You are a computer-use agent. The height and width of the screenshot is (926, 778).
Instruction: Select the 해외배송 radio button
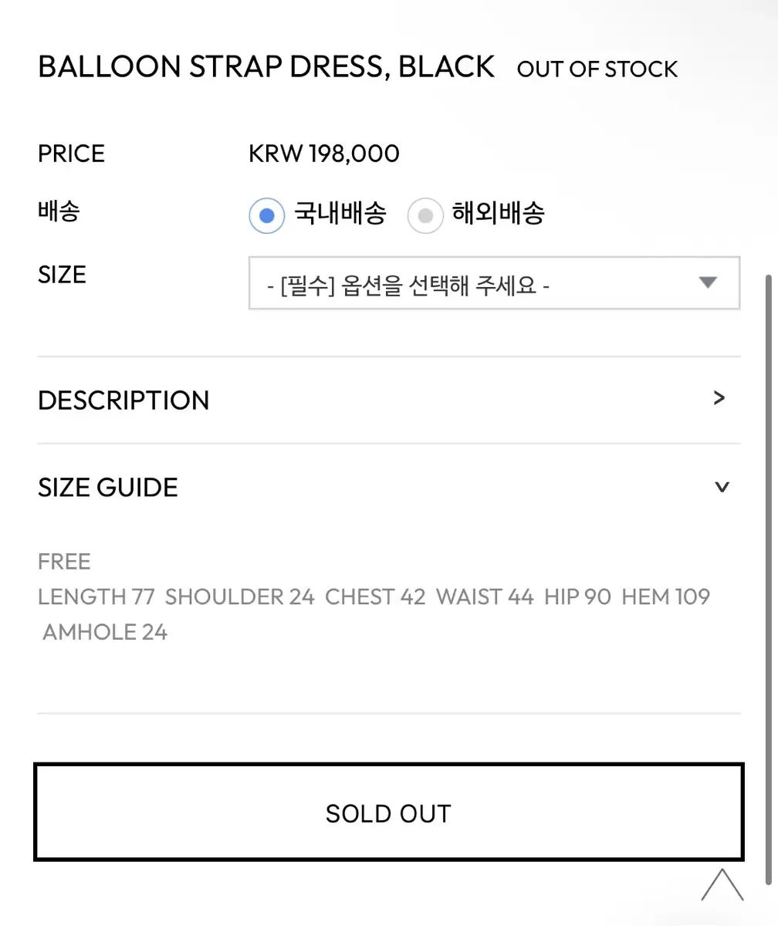[x=425, y=215]
